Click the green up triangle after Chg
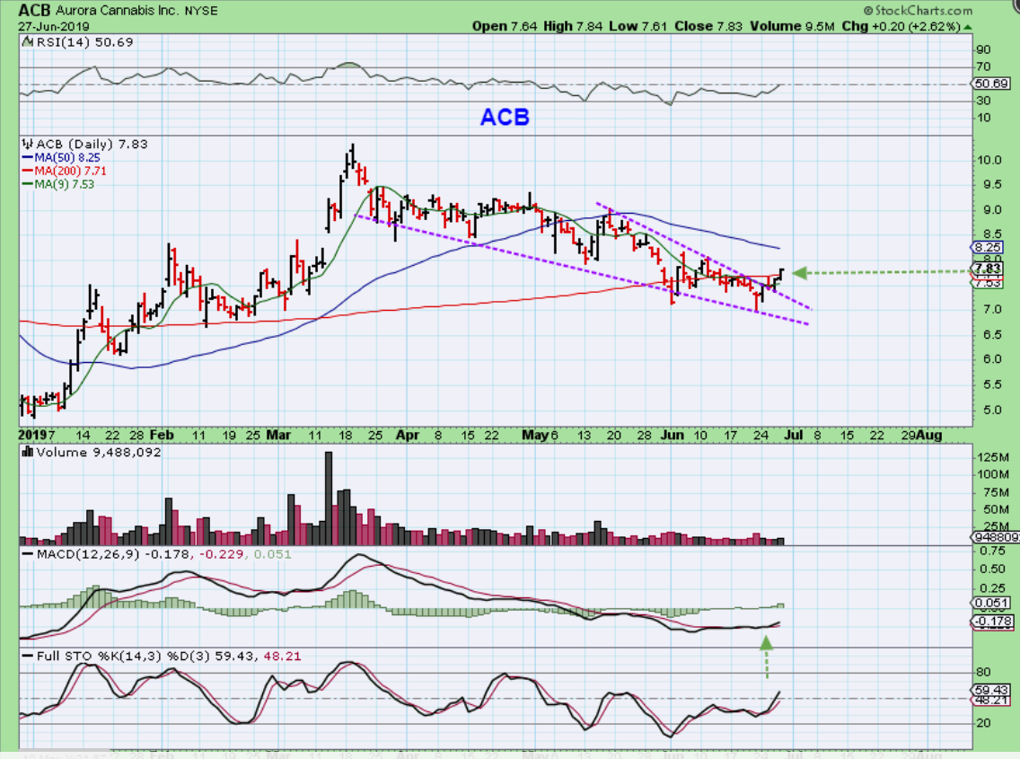This screenshot has width=1020, height=759. (x=968, y=27)
